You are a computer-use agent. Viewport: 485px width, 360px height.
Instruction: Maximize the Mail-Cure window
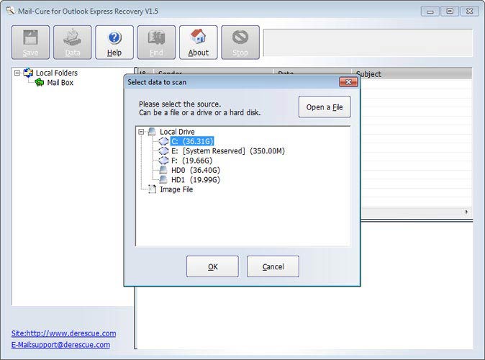tap(450, 12)
